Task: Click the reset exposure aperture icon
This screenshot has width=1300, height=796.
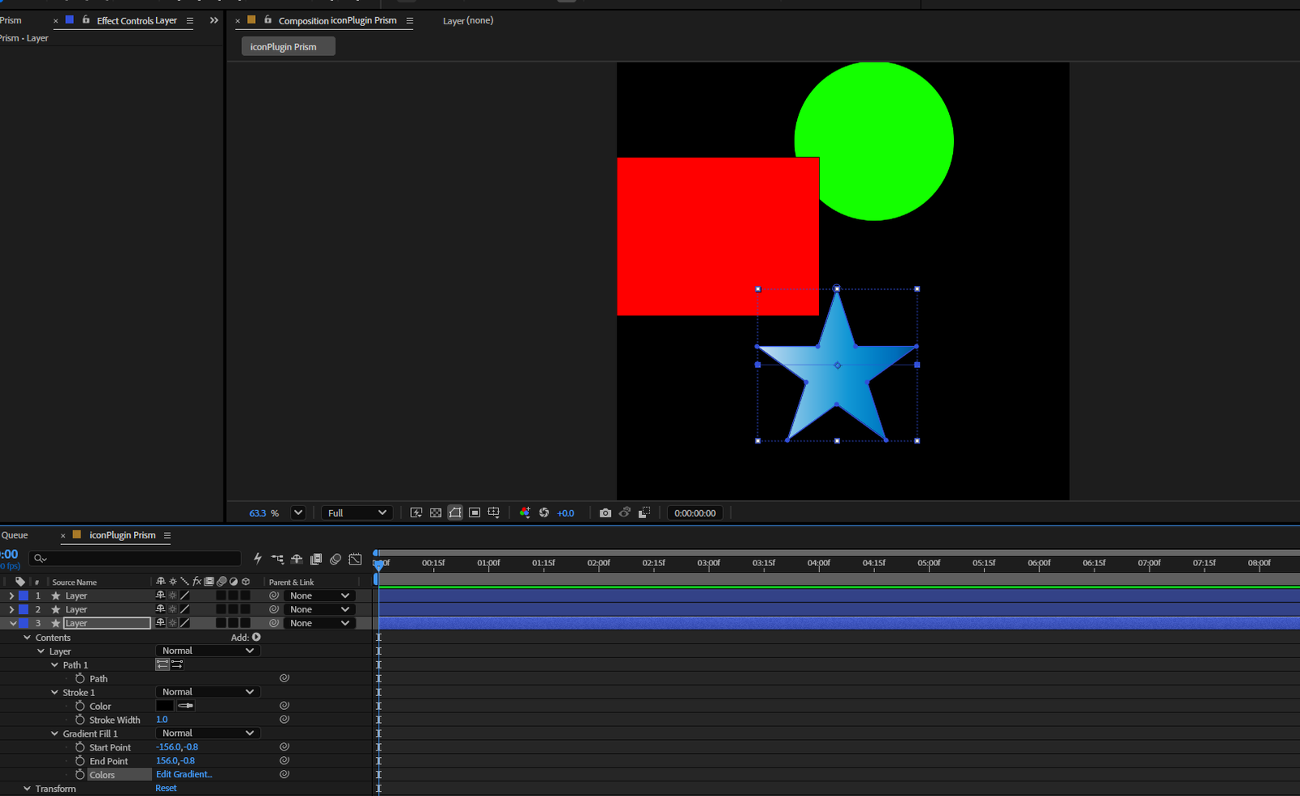Action: (544, 513)
